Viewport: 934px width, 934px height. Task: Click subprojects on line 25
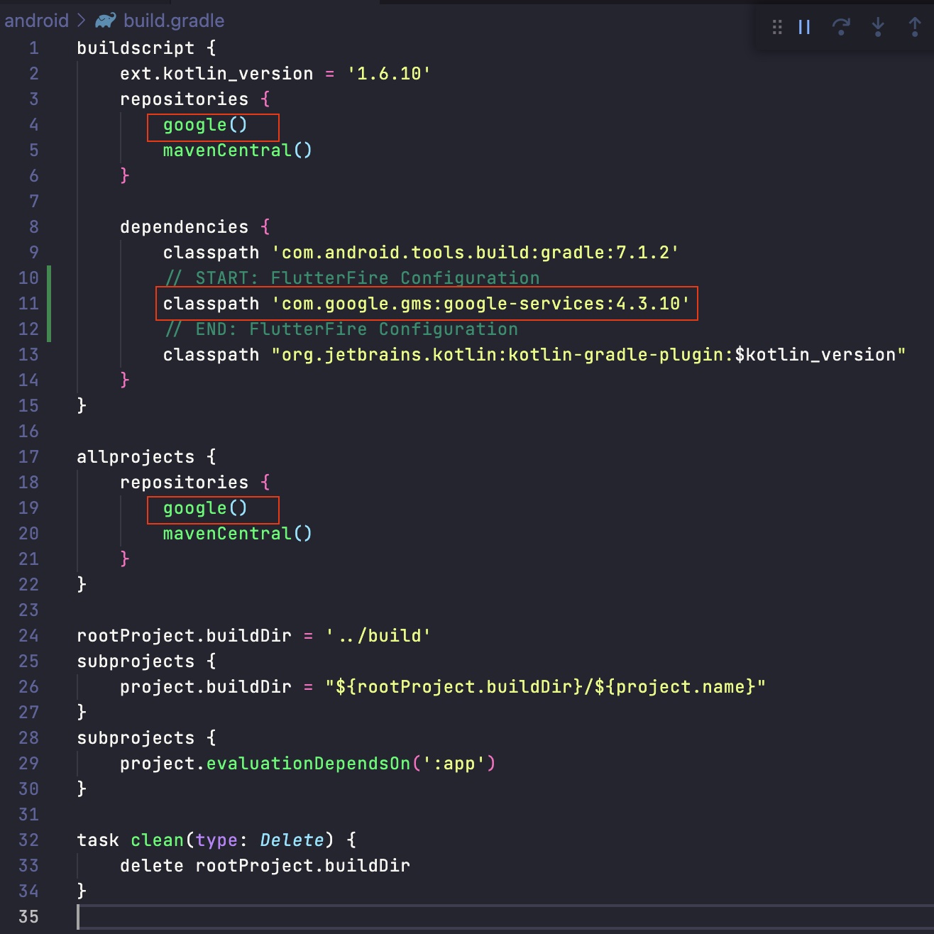[136, 661]
